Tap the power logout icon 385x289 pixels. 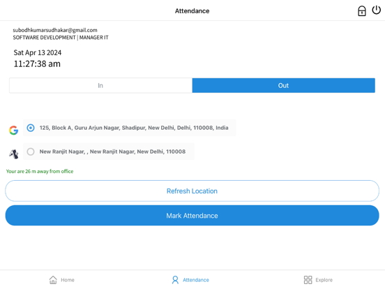click(376, 10)
